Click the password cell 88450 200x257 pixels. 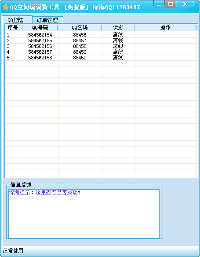pos(80,58)
